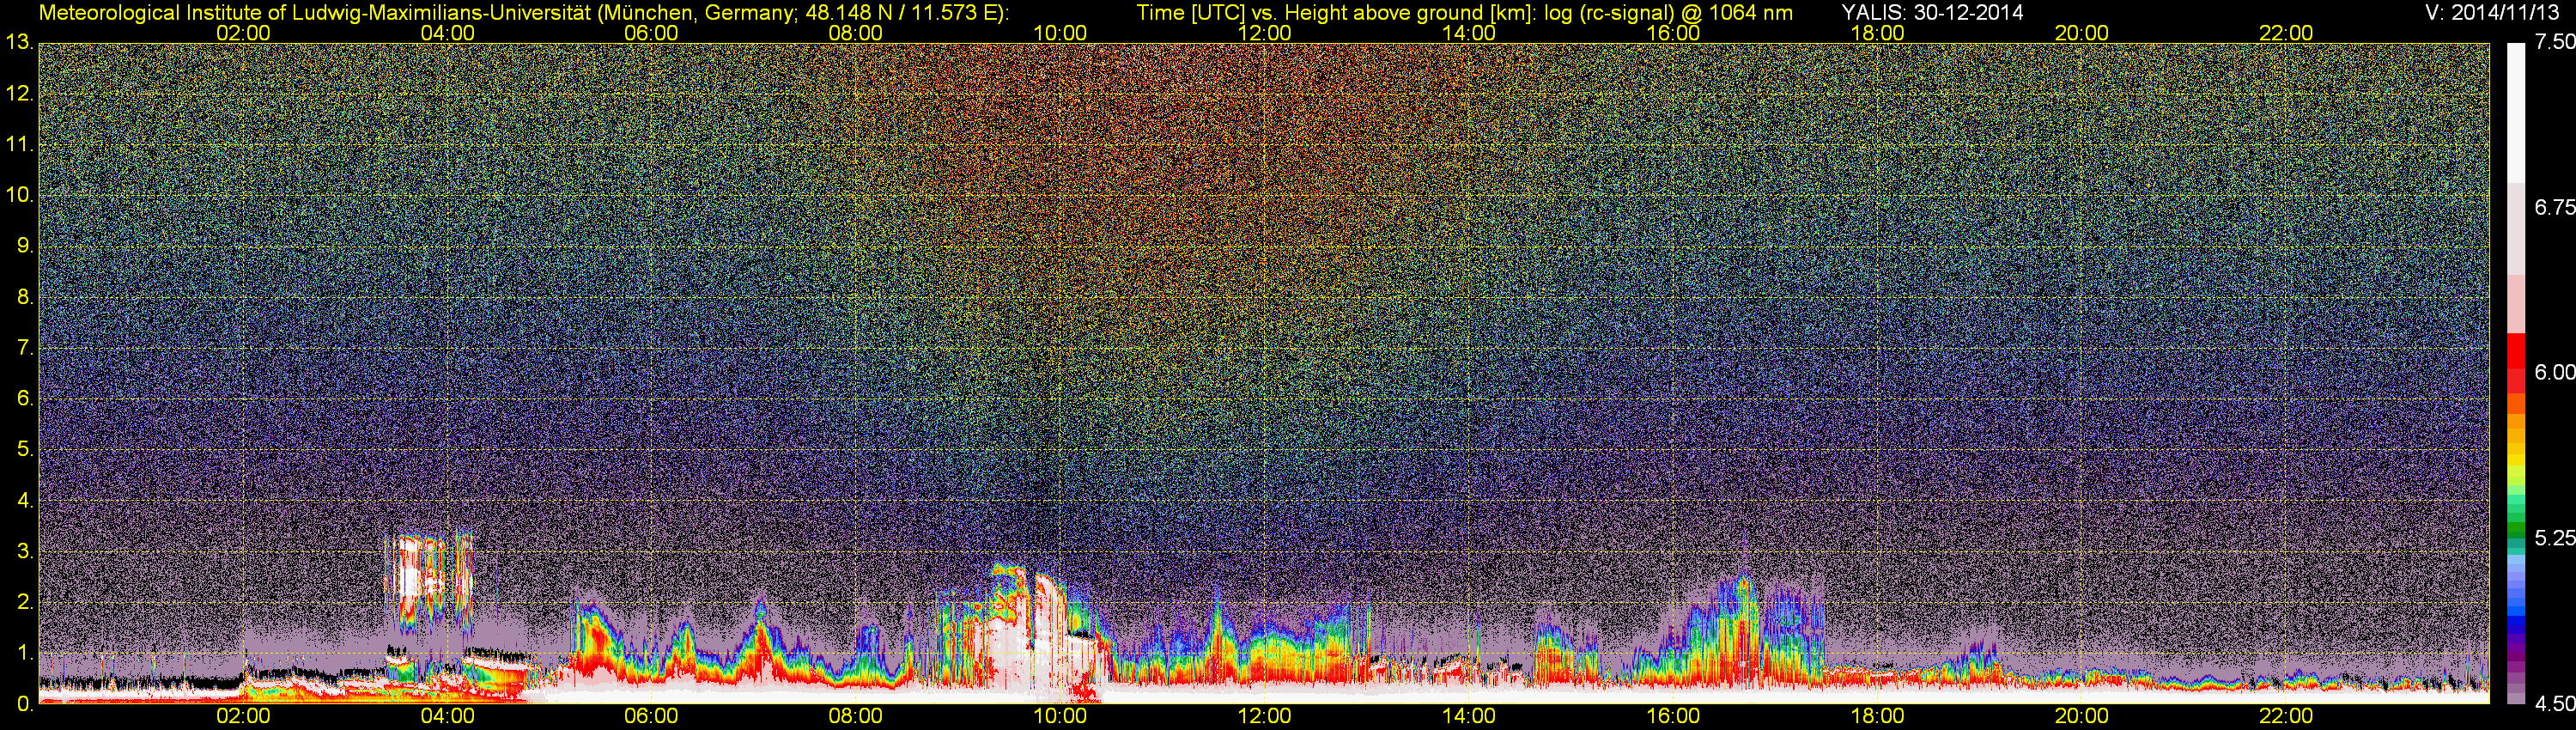Click the 22:00 label on the upper time axis
Image resolution: width=2576 pixels, height=730 pixels.
2286,33
